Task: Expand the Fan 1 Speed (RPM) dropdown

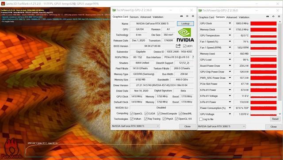Action: [230, 47]
